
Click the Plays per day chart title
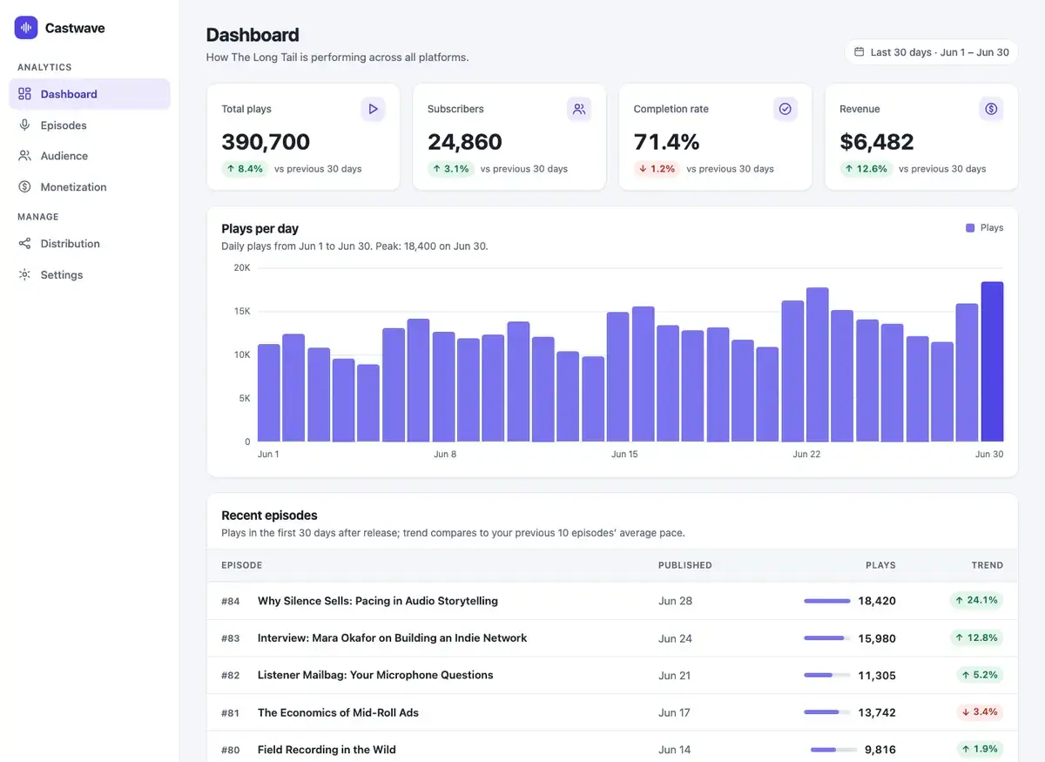click(260, 228)
